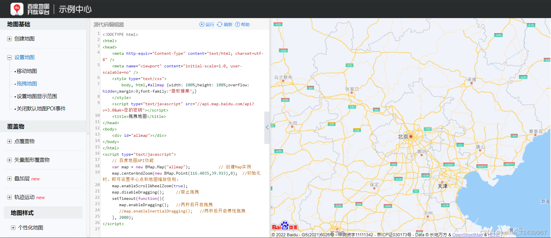Click the 沧州 city label on map

[x=428, y=213]
